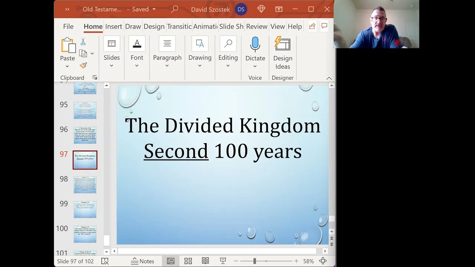Start Slide Show from status bar
Image resolution: width=475 pixels, height=267 pixels.
coord(223,261)
